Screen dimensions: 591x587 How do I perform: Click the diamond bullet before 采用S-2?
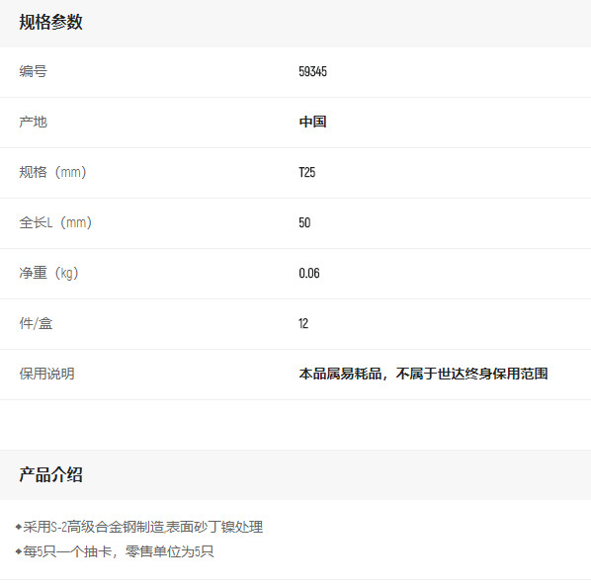click(19, 527)
